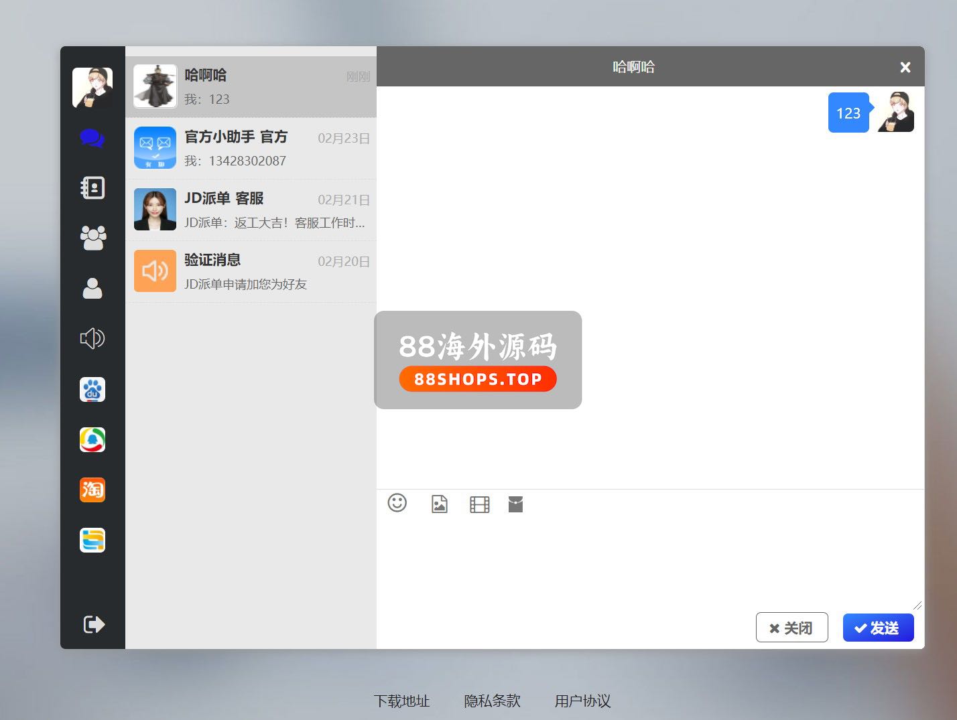This screenshot has height=720, width=957.
Task: Open the speaker announcements icon in sidebar
Action: [x=92, y=338]
